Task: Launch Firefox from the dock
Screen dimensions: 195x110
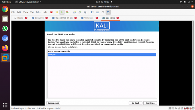Action: [x=5, y=48]
